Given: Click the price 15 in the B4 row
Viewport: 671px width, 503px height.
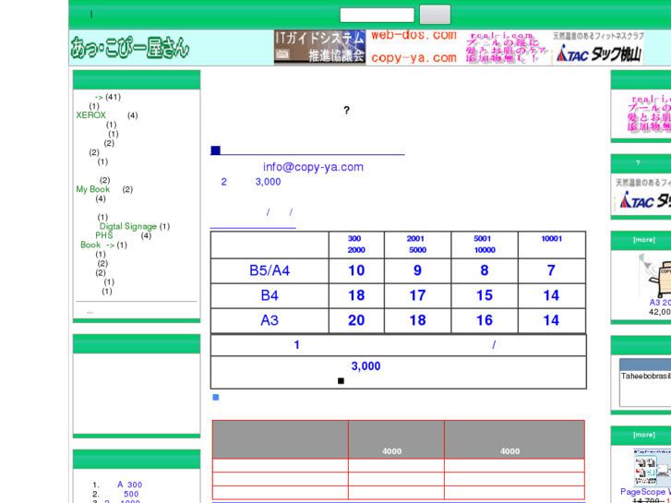Looking at the screenshot, I should pos(485,295).
